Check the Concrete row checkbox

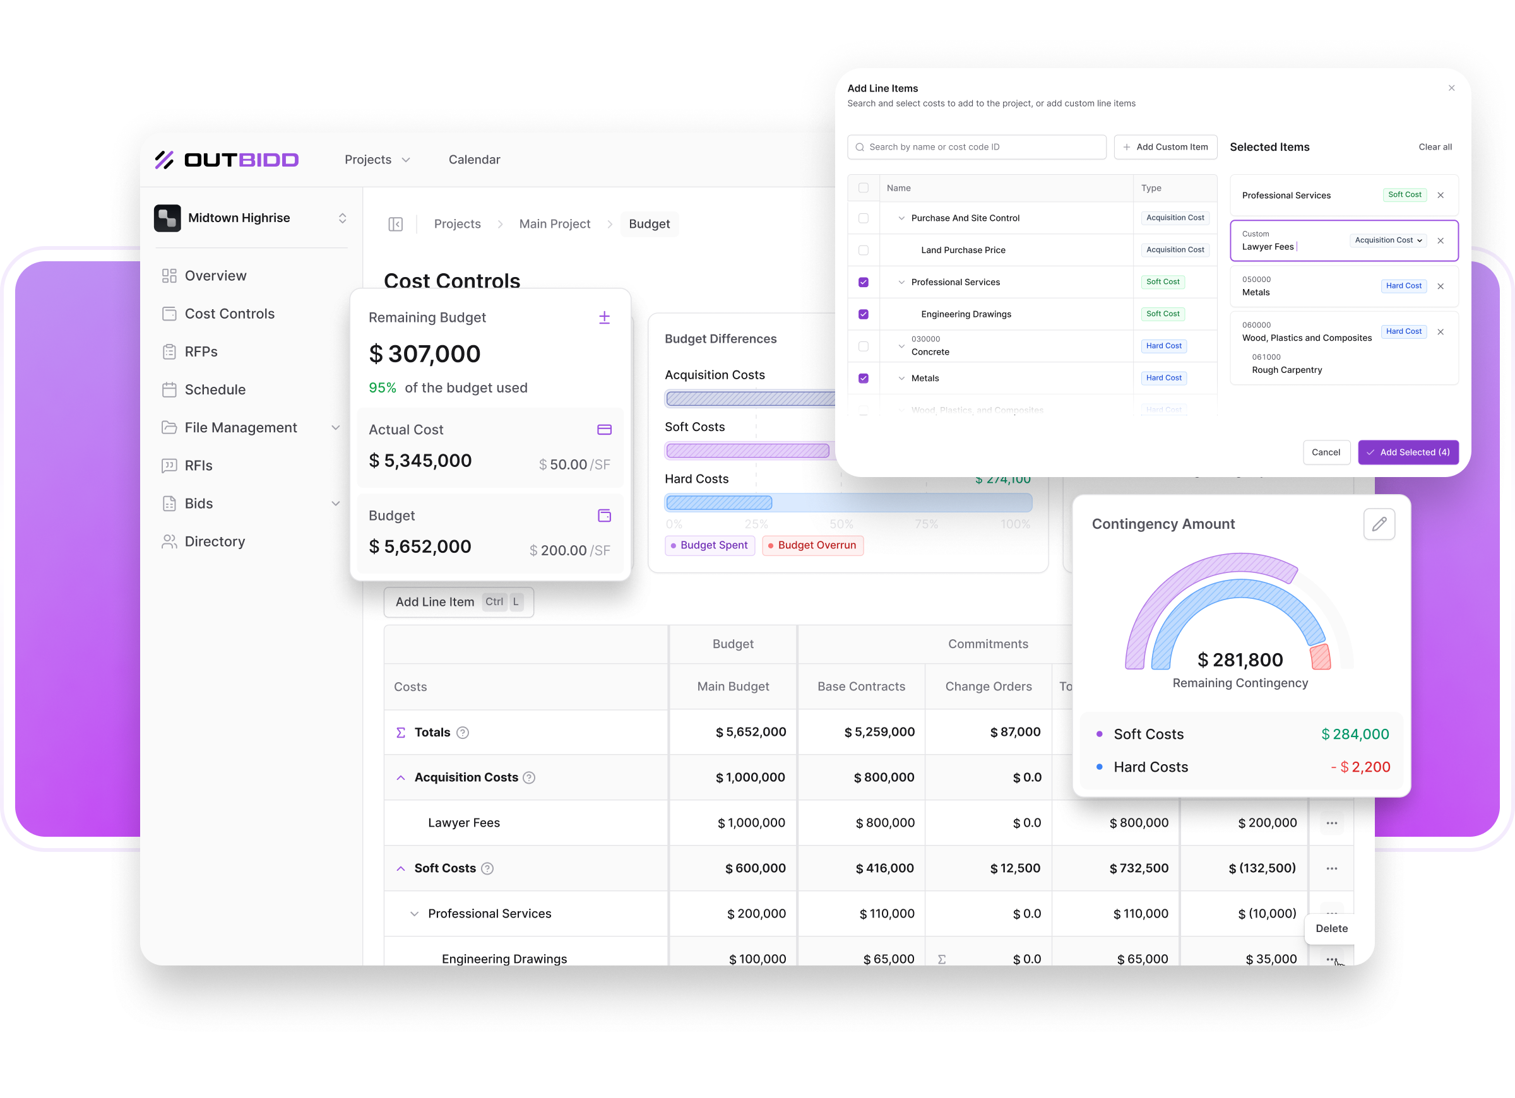(x=863, y=346)
